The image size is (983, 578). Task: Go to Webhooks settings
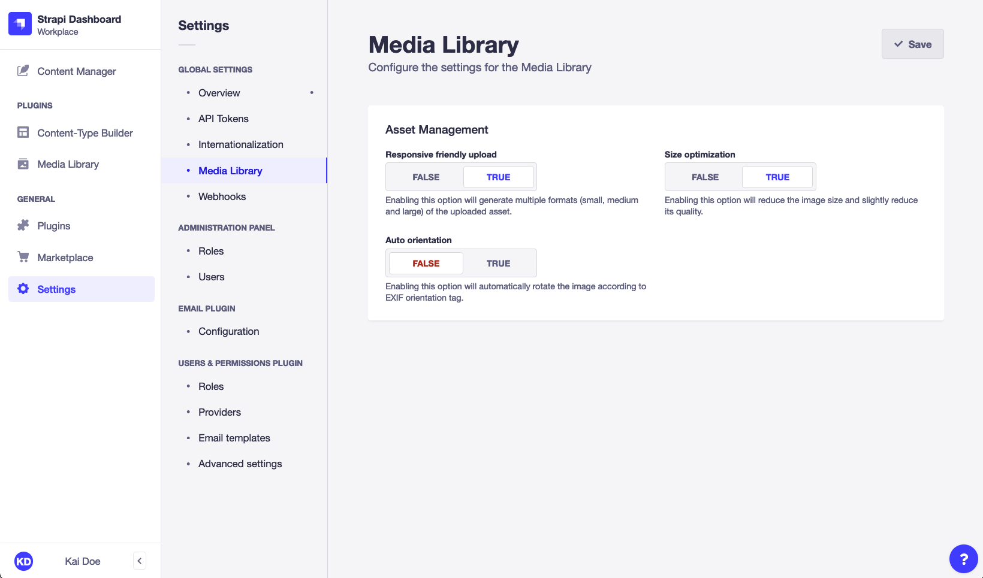pos(222,196)
